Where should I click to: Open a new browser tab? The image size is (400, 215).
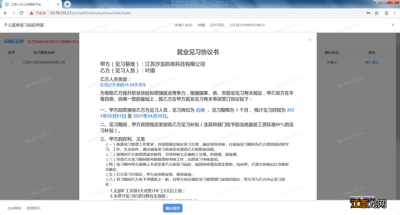tap(67, 4)
